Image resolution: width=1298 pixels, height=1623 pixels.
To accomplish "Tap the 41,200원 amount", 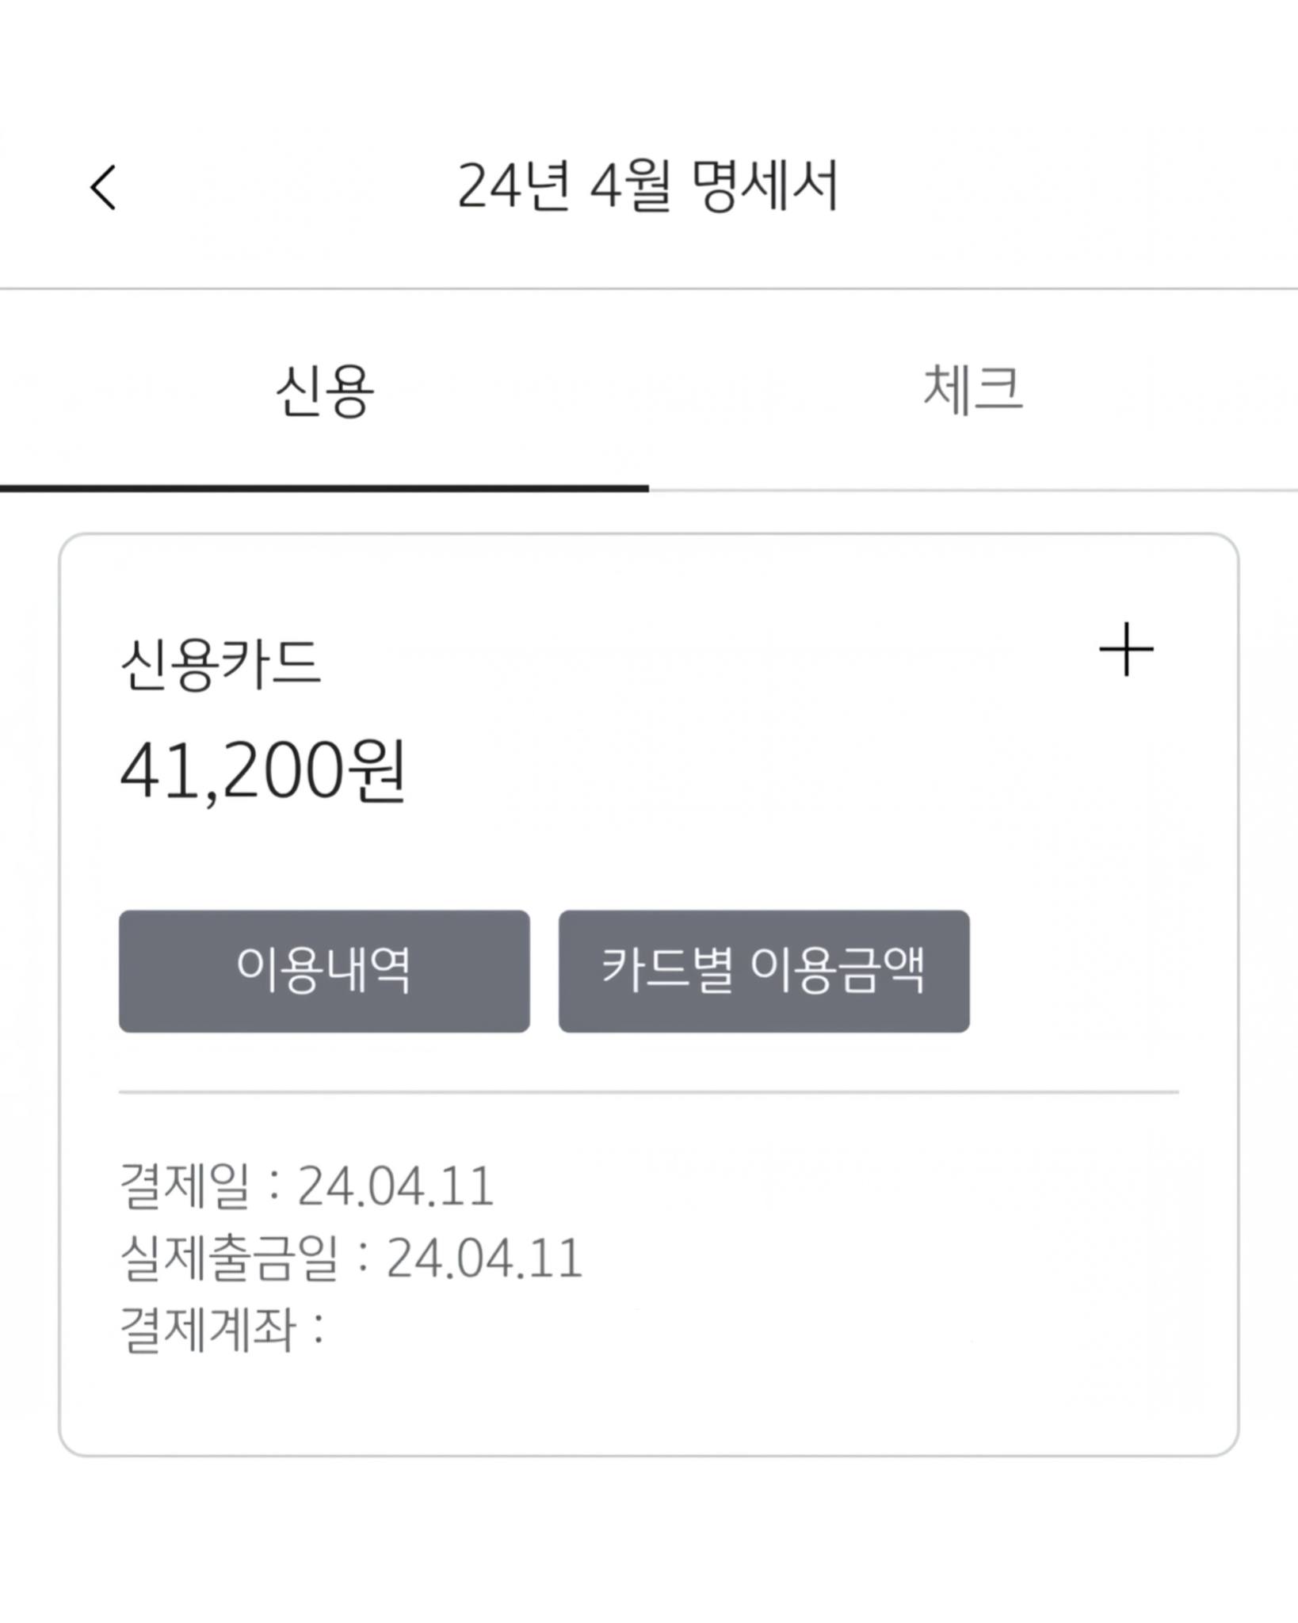I will point(262,772).
